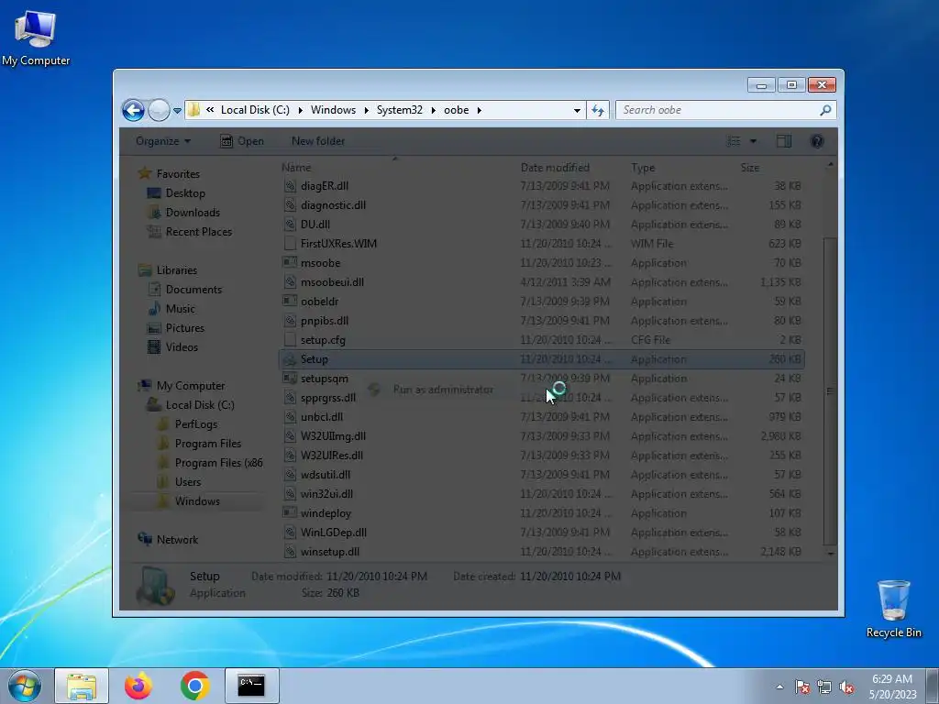
Task: Select the winsetup.dll file icon
Action: [x=290, y=551]
